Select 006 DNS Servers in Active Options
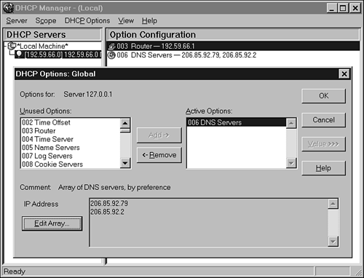 click(237, 122)
